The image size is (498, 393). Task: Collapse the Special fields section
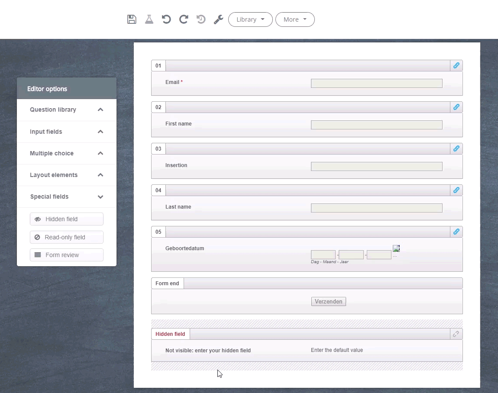coord(67,196)
